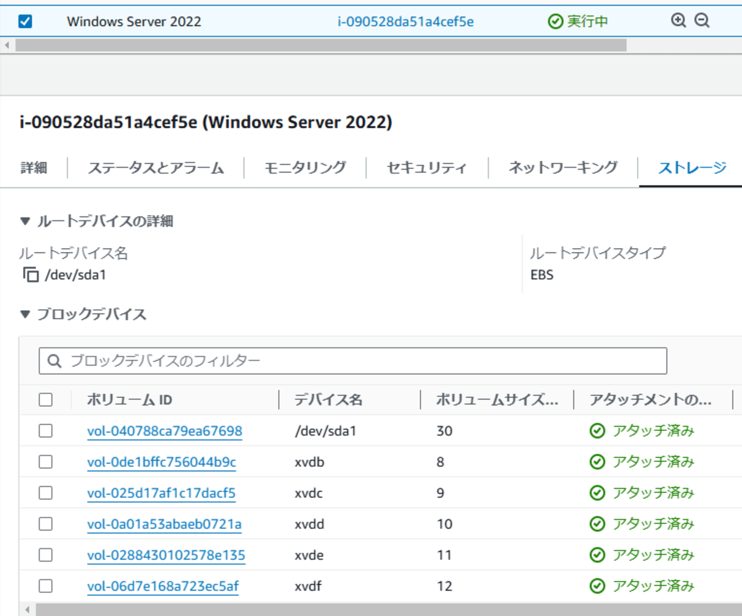Viewport: 742px width, 616px height.
Task: Check the box for vol-0de1bffc756044b9c
Action: pyautogui.click(x=46, y=462)
